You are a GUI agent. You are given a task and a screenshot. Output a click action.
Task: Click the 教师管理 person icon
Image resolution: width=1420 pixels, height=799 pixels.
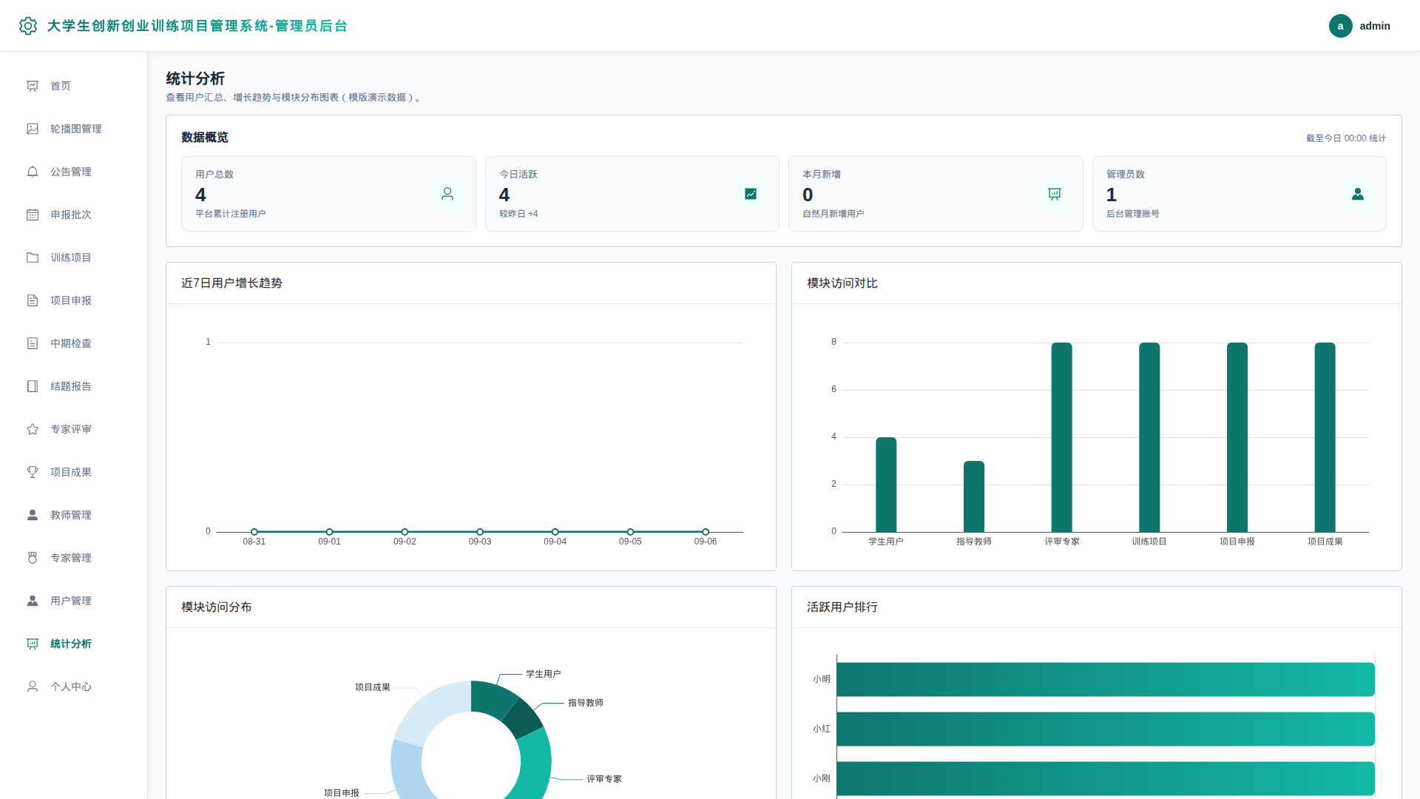(33, 515)
